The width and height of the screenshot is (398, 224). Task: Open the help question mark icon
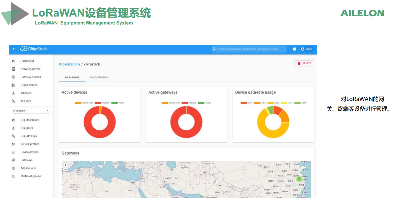pos(295,49)
